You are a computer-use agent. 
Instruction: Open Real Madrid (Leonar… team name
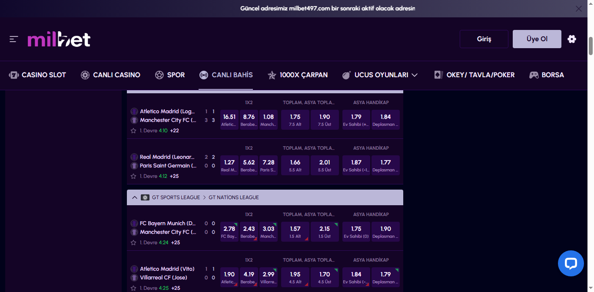tap(168, 157)
